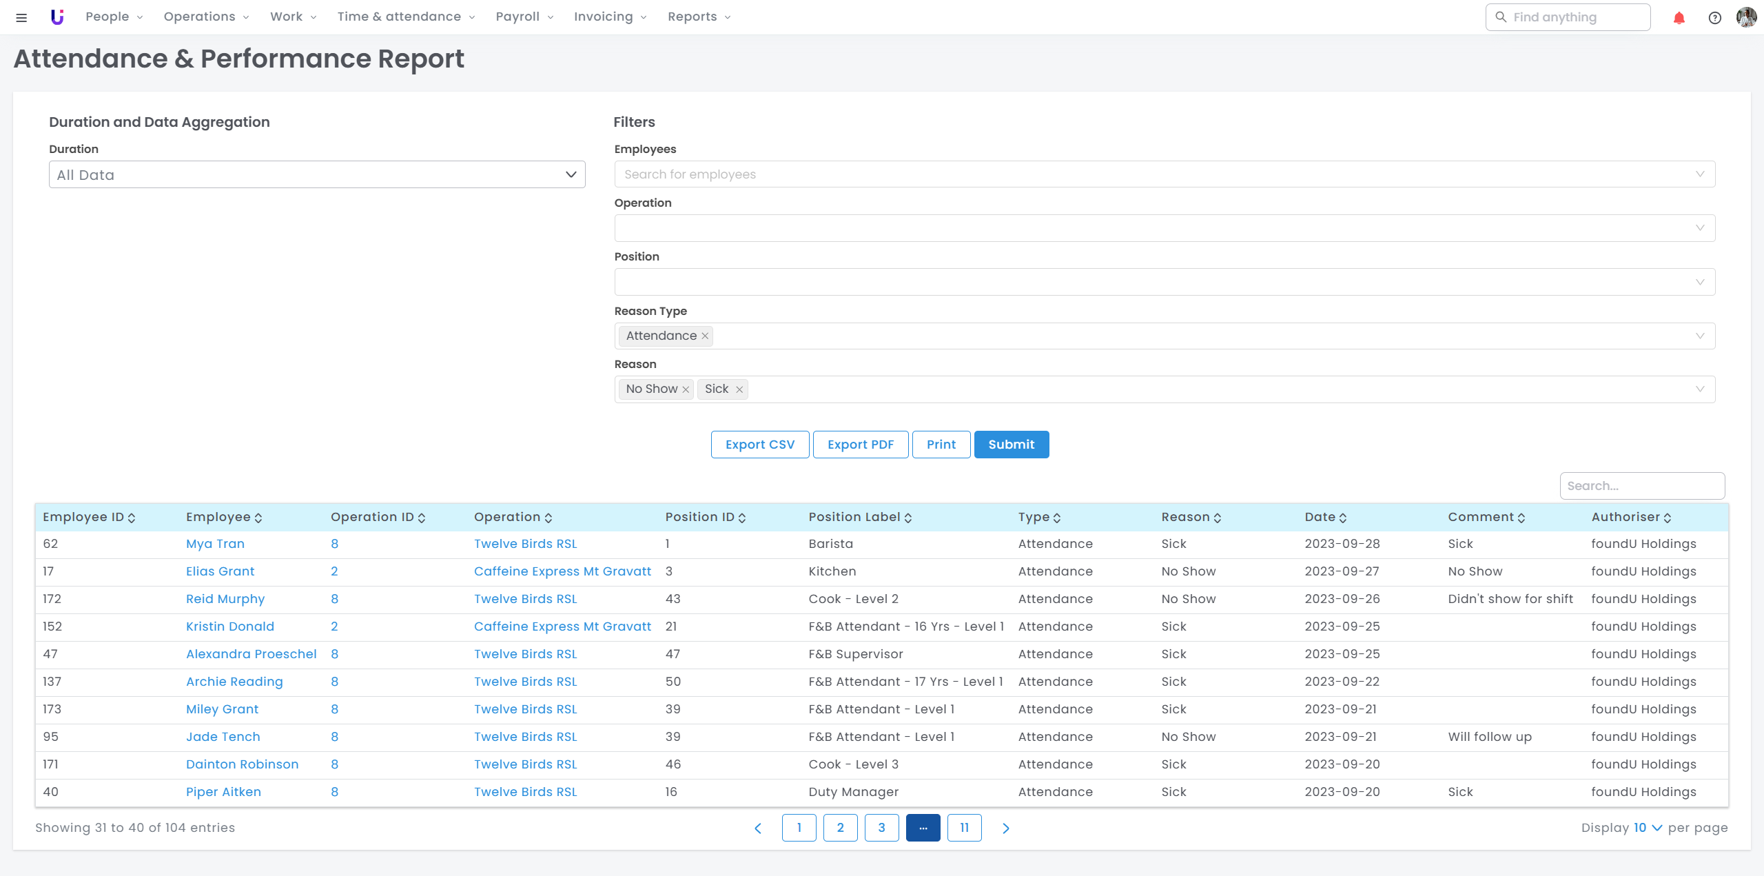Open the hamburger menu icon

coord(21,17)
